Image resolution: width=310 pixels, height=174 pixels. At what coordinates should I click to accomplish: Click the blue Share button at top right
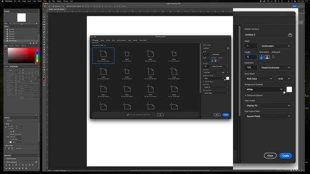pos(294,6)
